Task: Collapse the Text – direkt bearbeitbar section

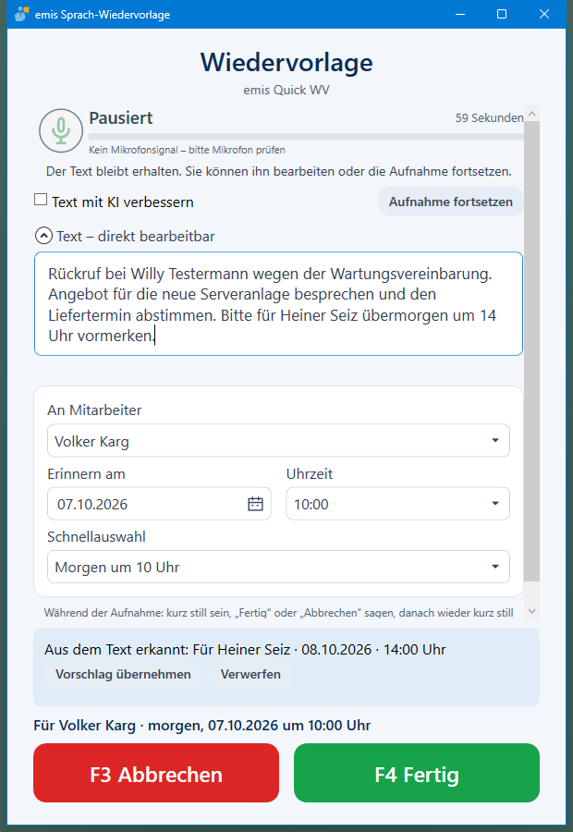Action: click(x=43, y=236)
